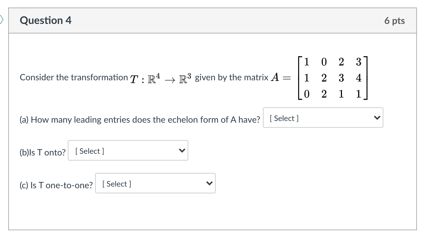Click the top row of matrix A
Viewport: 432px width, 246px height.
tap(333, 62)
